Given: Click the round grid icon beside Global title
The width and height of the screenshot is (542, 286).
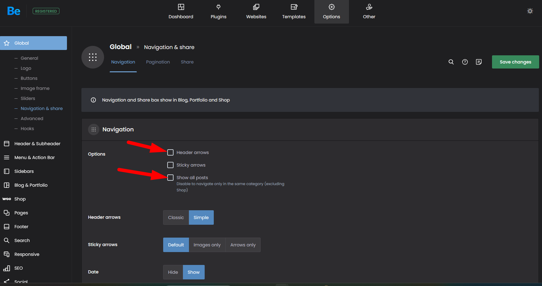Looking at the screenshot, I should 93,57.
